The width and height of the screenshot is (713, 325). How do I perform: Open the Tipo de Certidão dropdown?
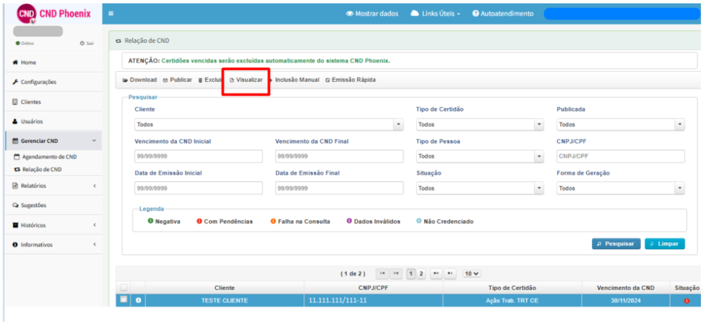coord(480,124)
